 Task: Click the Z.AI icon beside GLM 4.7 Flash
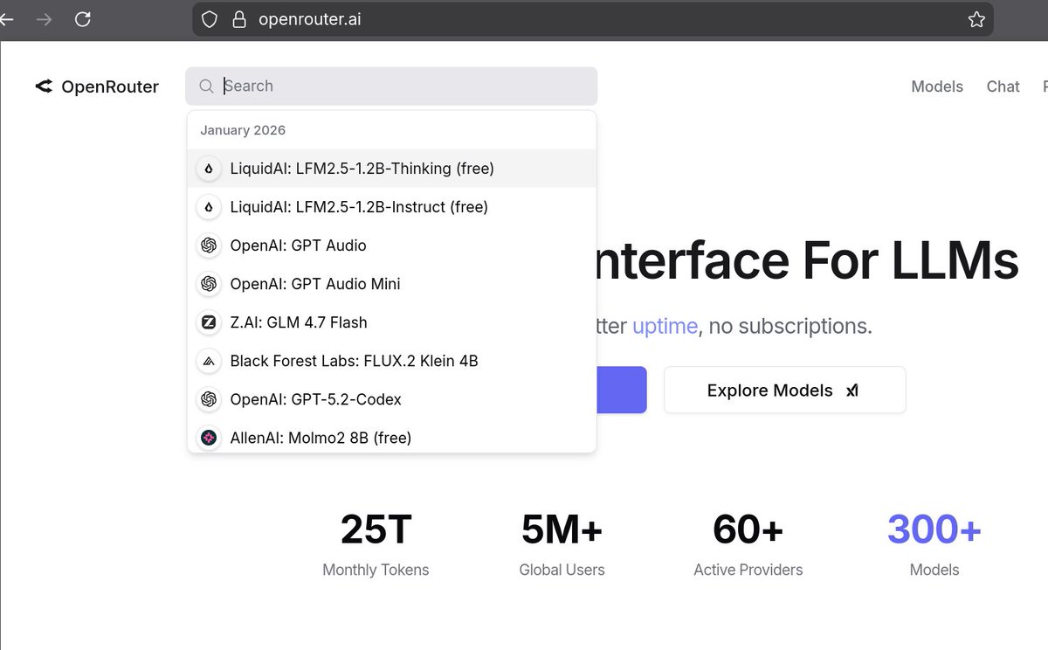208,322
